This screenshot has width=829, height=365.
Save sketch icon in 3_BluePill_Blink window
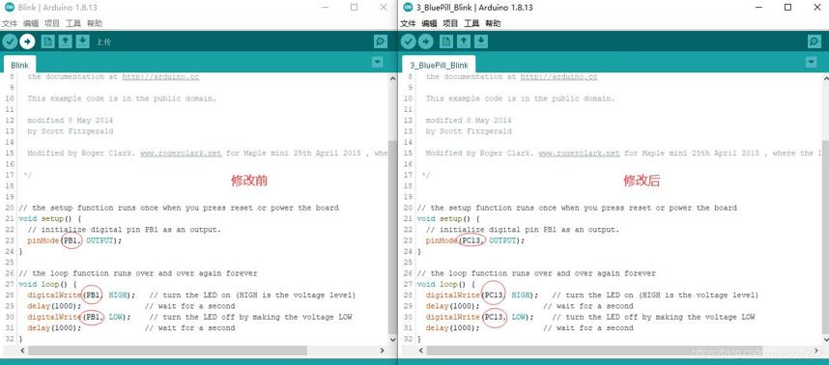click(x=480, y=42)
